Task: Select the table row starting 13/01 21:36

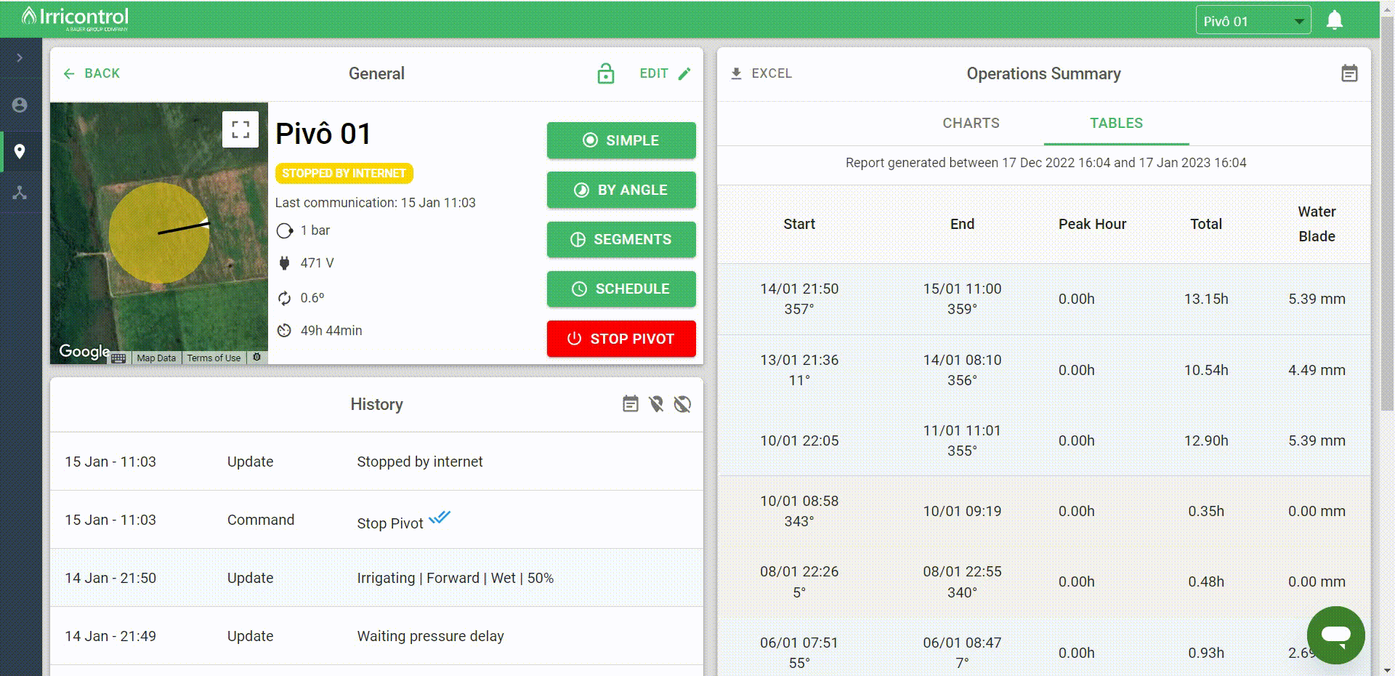Action: (1044, 370)
